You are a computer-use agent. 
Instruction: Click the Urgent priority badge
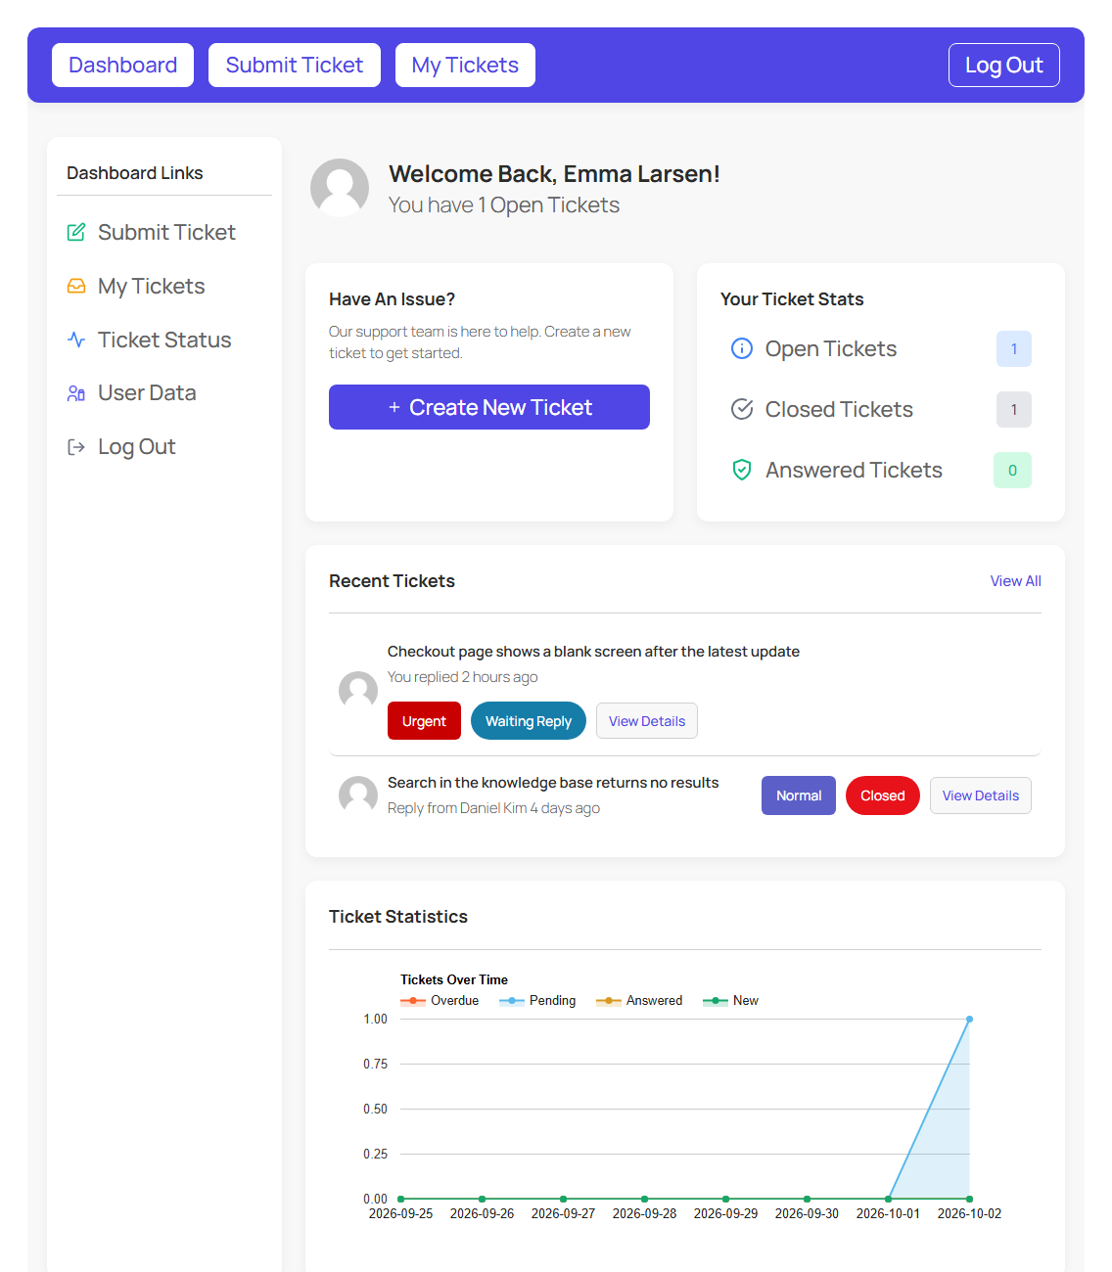coord(424,721)
